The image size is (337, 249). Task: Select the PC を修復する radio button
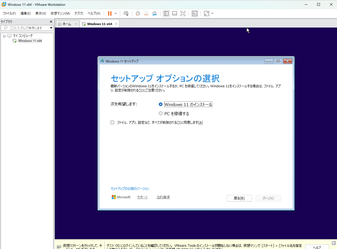[161, 114]
